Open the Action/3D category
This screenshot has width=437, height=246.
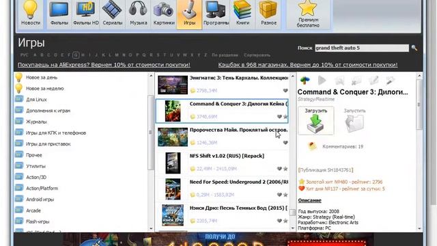36,178
